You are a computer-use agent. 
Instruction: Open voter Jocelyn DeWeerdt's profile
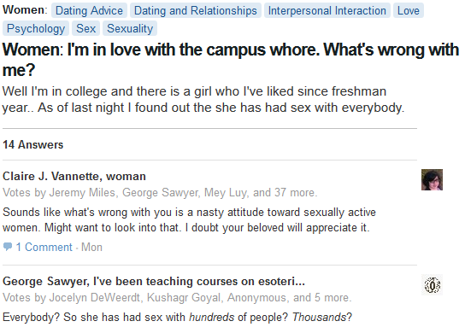94,297
